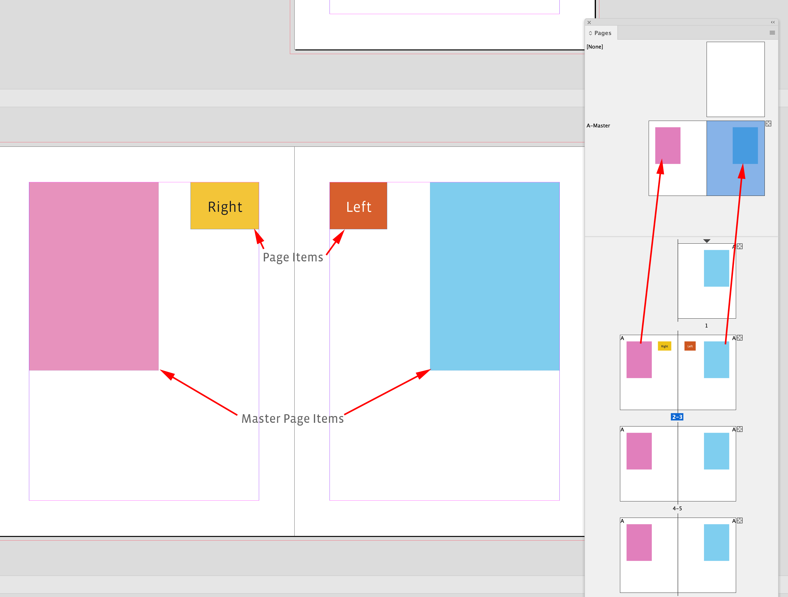Open the panel options via the hamburger menu
This screenshot has width=788, height=597.
772,33
